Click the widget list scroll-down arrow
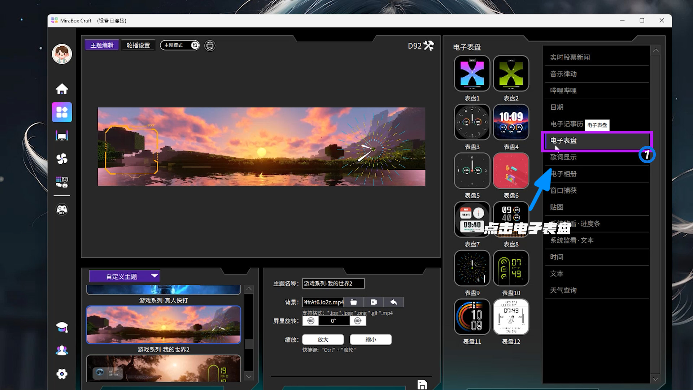693x390 pixels. 655,379
